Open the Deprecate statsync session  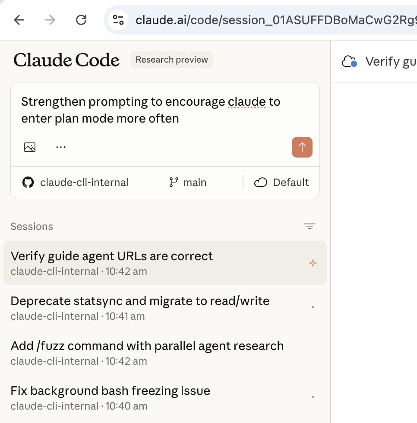[139, 301]
